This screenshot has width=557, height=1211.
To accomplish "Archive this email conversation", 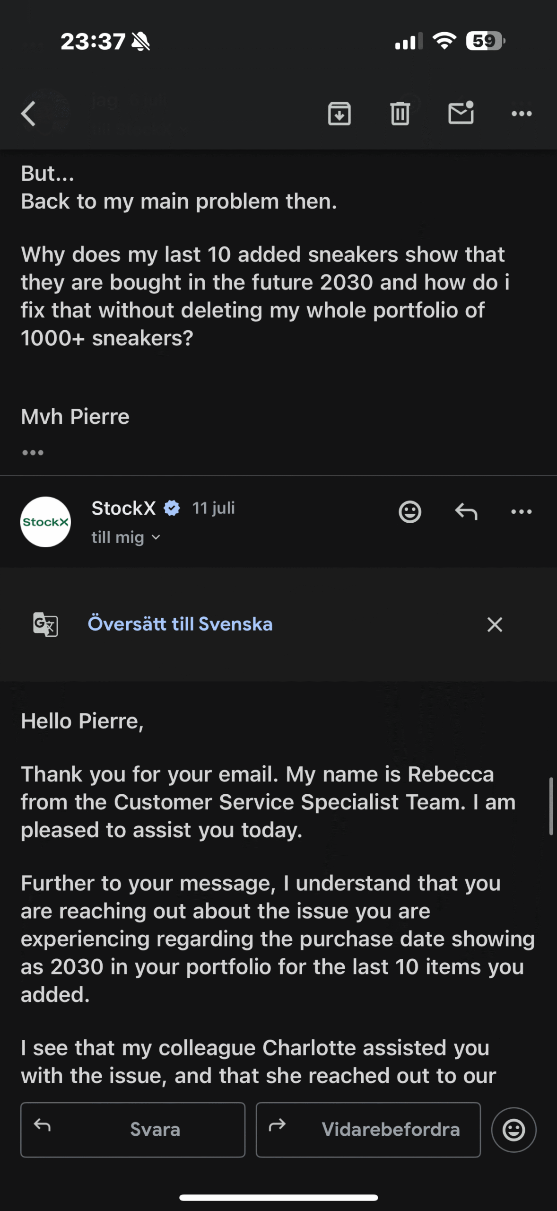I will (339, 114).
